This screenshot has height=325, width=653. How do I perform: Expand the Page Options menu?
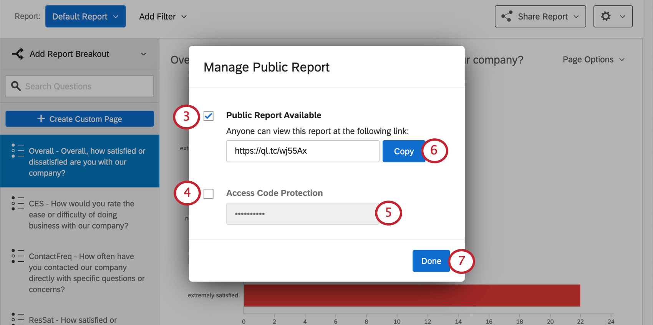coord(593,60)
